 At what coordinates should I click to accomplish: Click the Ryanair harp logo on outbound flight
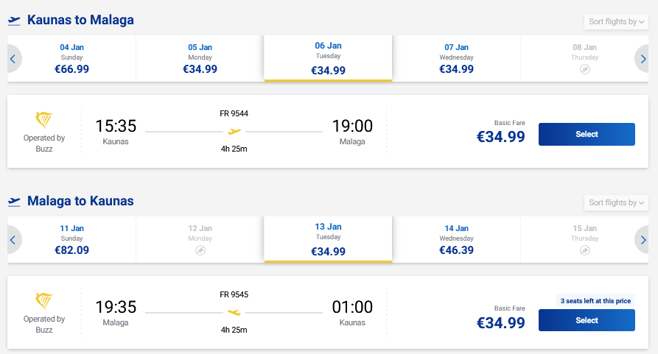(44, 120)
